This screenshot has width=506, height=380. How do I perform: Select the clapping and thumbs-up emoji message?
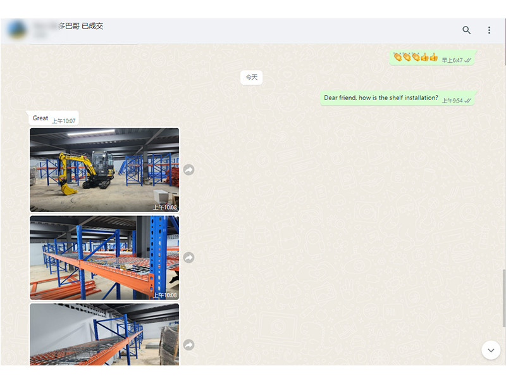point(432,58)
